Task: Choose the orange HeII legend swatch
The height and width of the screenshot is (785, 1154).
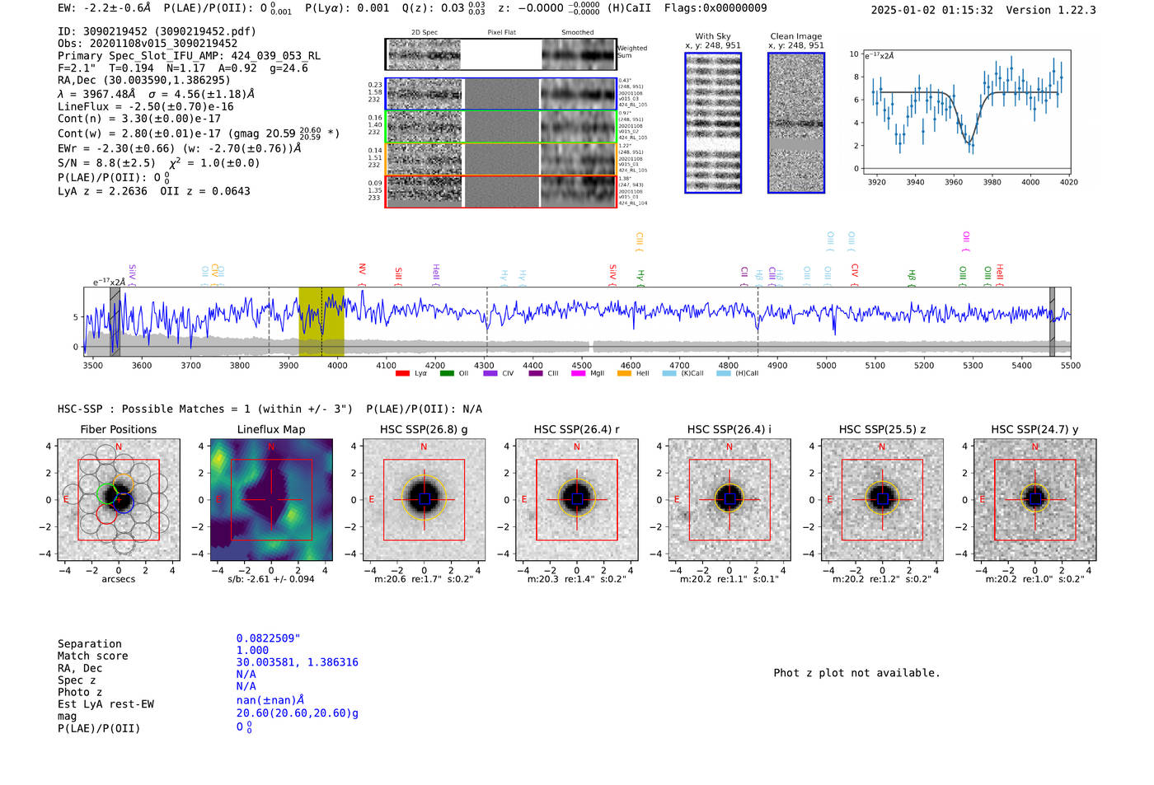Action: (624, 373)
